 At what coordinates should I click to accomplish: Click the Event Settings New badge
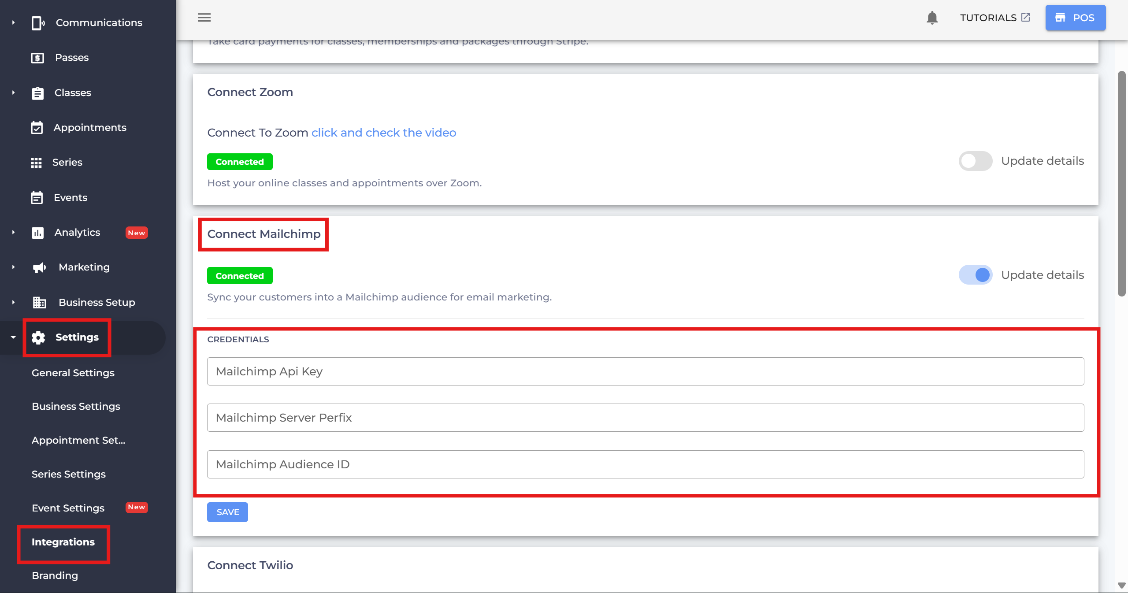tap(137, 507)
